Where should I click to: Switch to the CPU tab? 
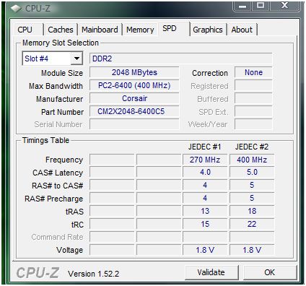[25, 30]
